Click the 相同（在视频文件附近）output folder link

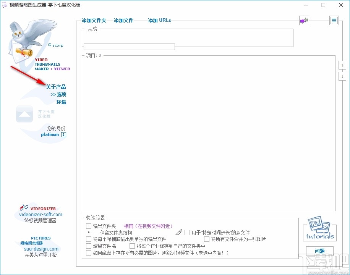click(148, 226)
